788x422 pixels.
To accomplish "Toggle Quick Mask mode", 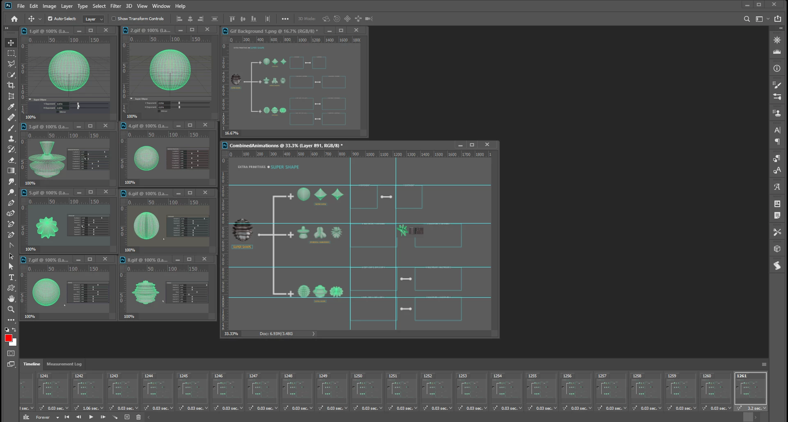I will click(x=11, y=353).
